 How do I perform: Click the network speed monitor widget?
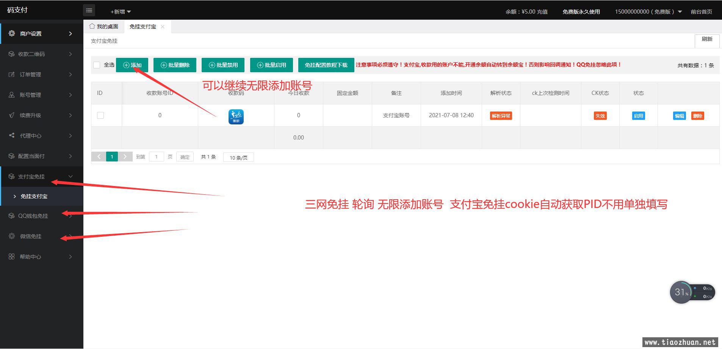692,292
